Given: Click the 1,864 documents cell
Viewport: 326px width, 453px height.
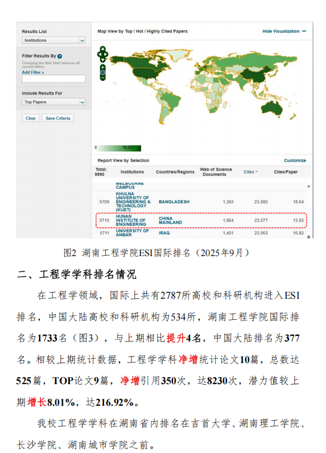Looking at the screenshot, I should tap(228, 220).
